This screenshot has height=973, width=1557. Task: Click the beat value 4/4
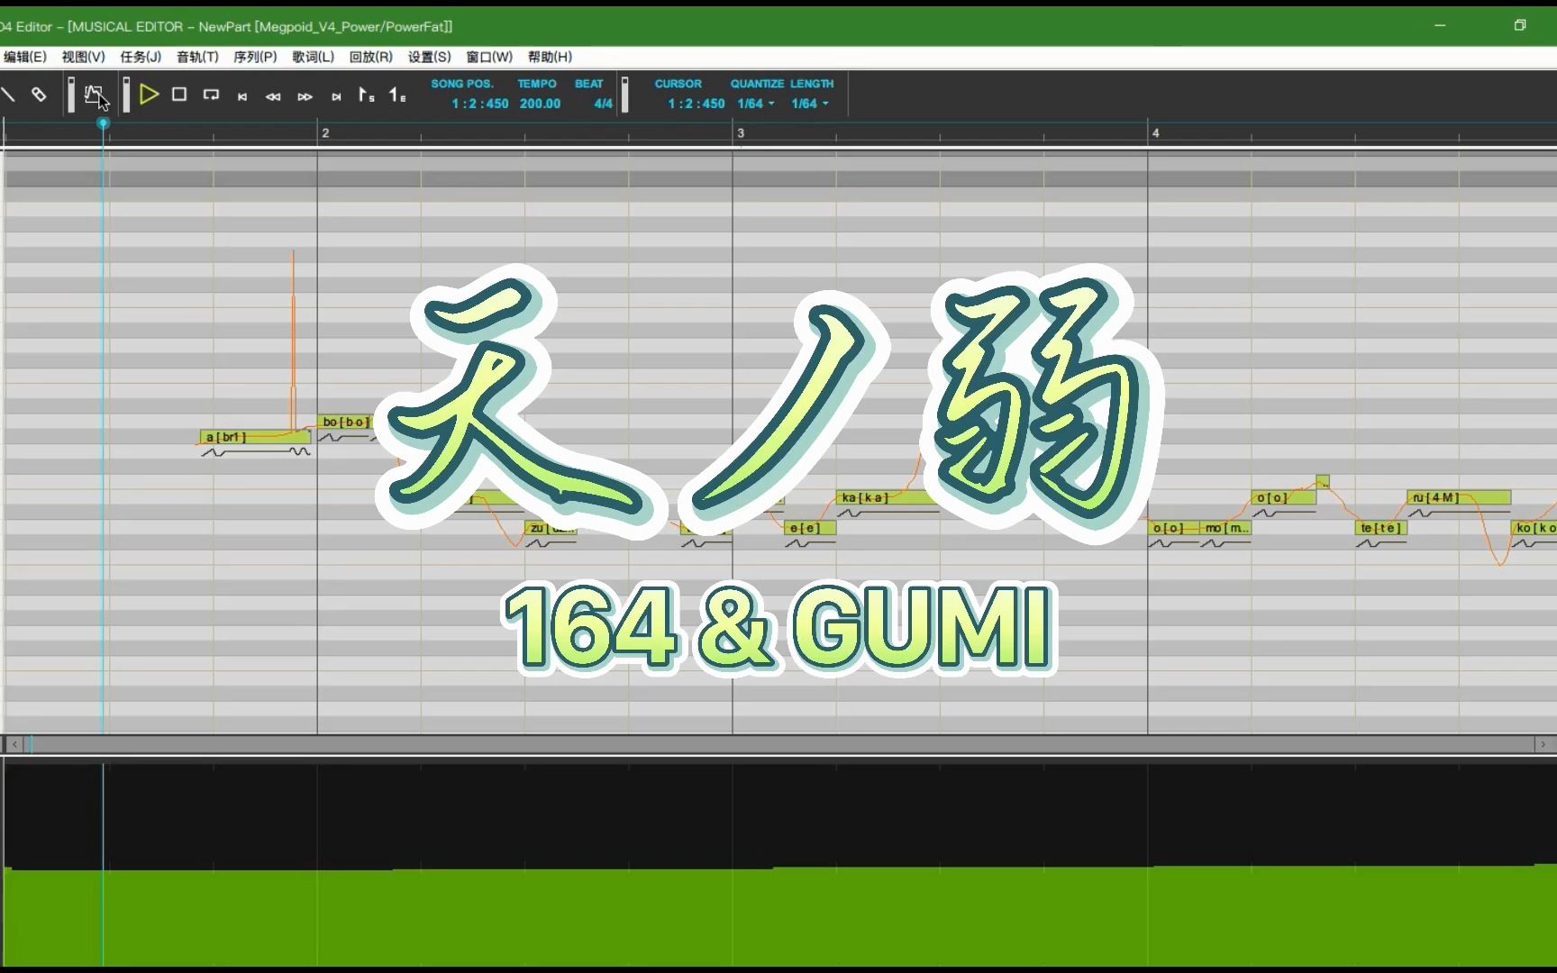click(x=603, y=104)
